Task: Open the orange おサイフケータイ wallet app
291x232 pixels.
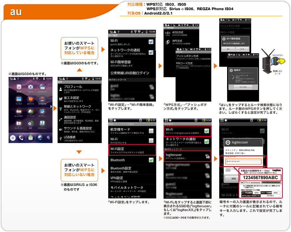Action: (30, 99)
